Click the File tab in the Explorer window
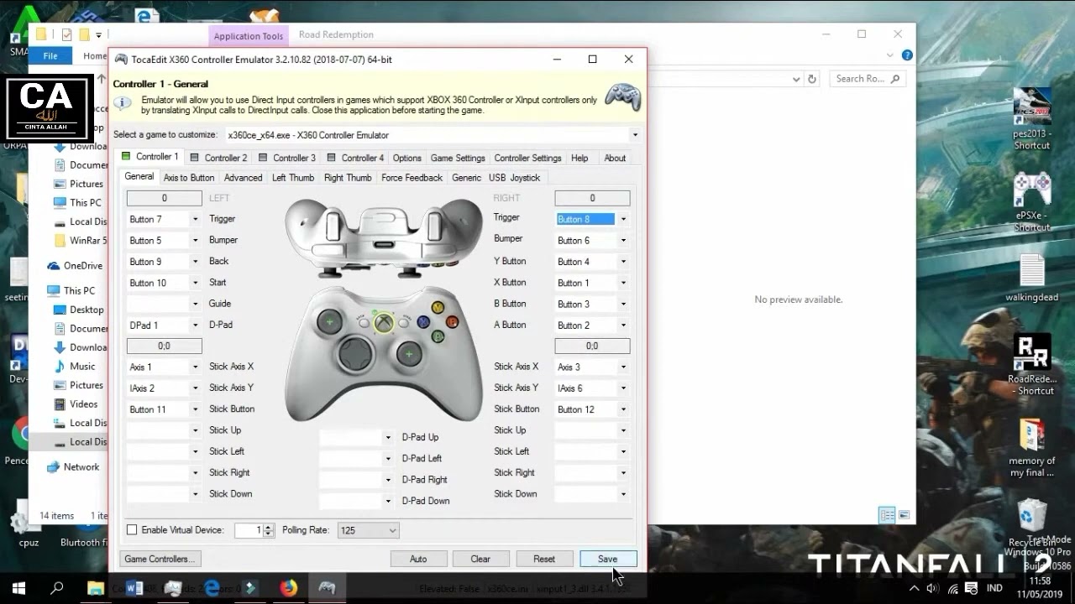This screenshot has width=1075, height=604. click(x=50, y=55)
